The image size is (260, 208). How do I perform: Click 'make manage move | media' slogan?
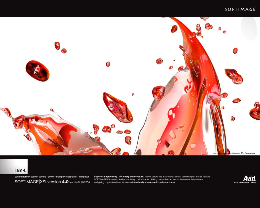pos(245,182)
